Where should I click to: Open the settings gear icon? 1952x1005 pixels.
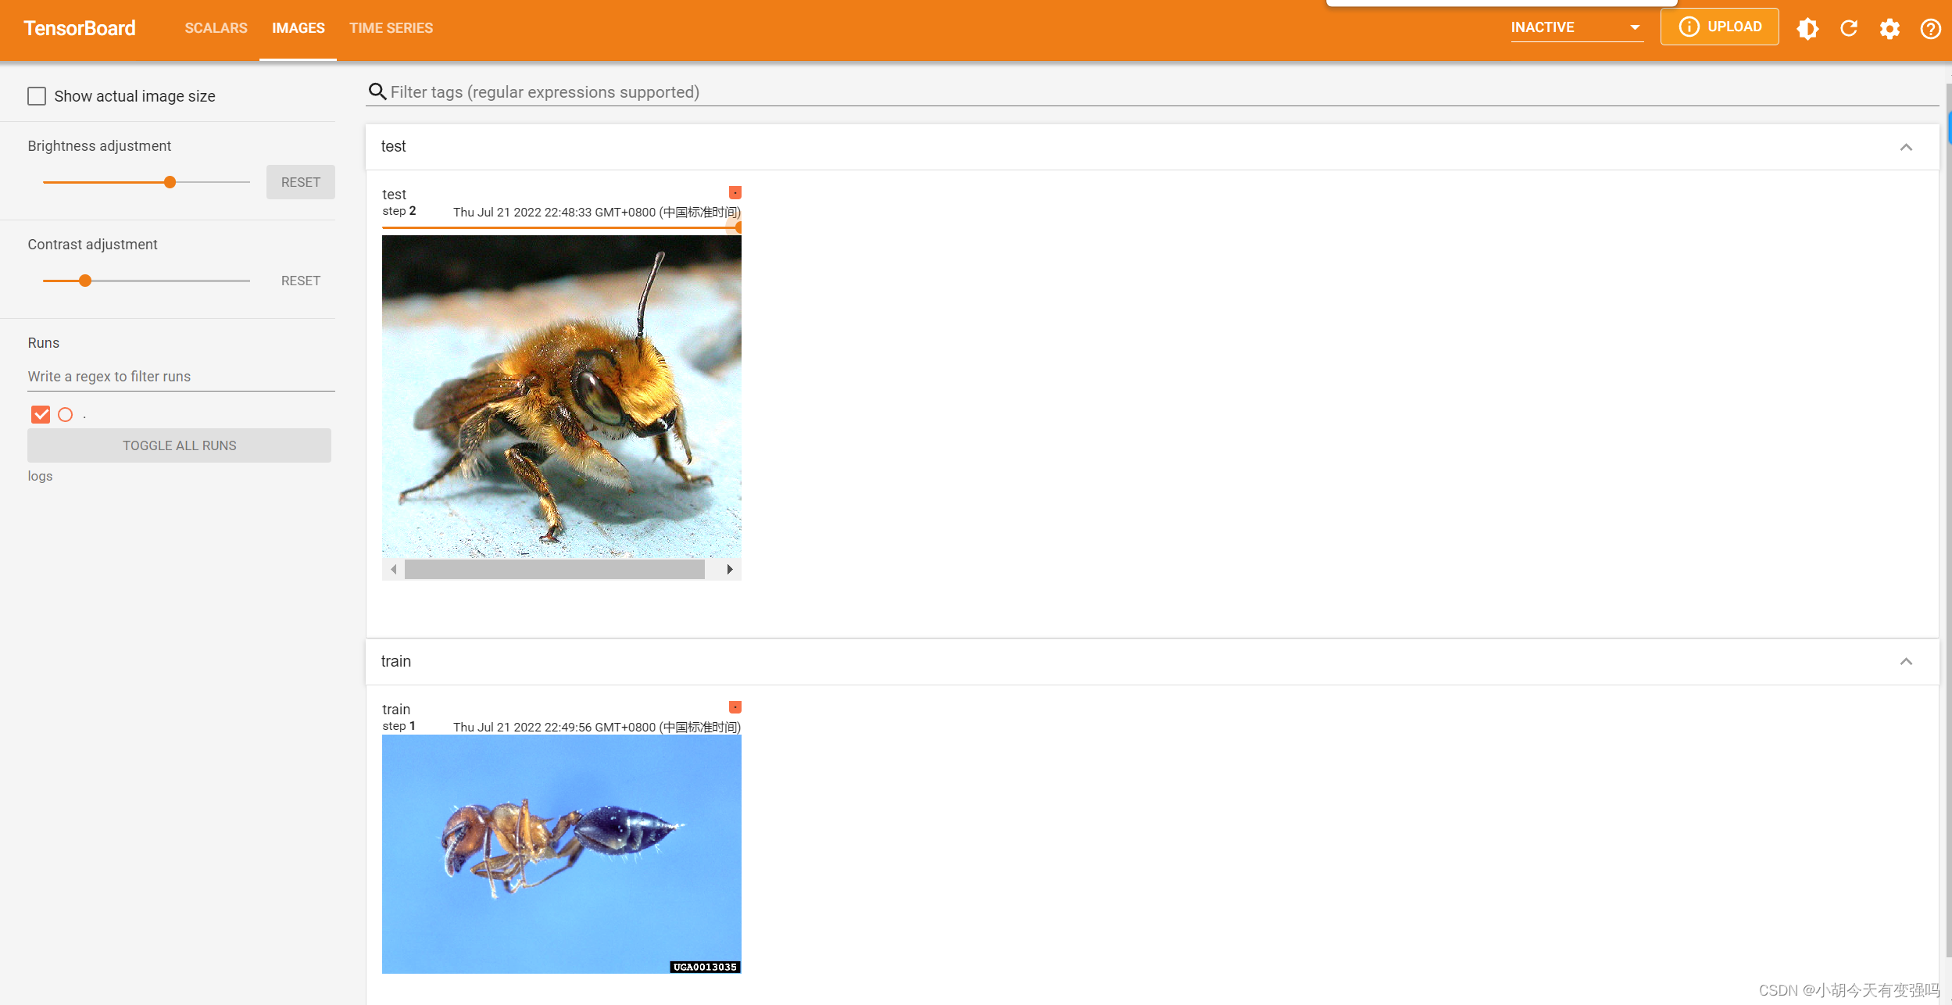point(1889,29)
